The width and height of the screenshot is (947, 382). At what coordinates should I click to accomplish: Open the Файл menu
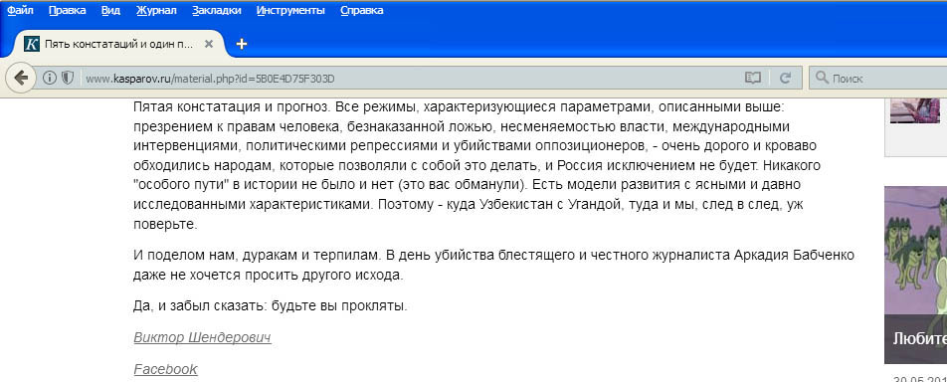click(19, 10)
